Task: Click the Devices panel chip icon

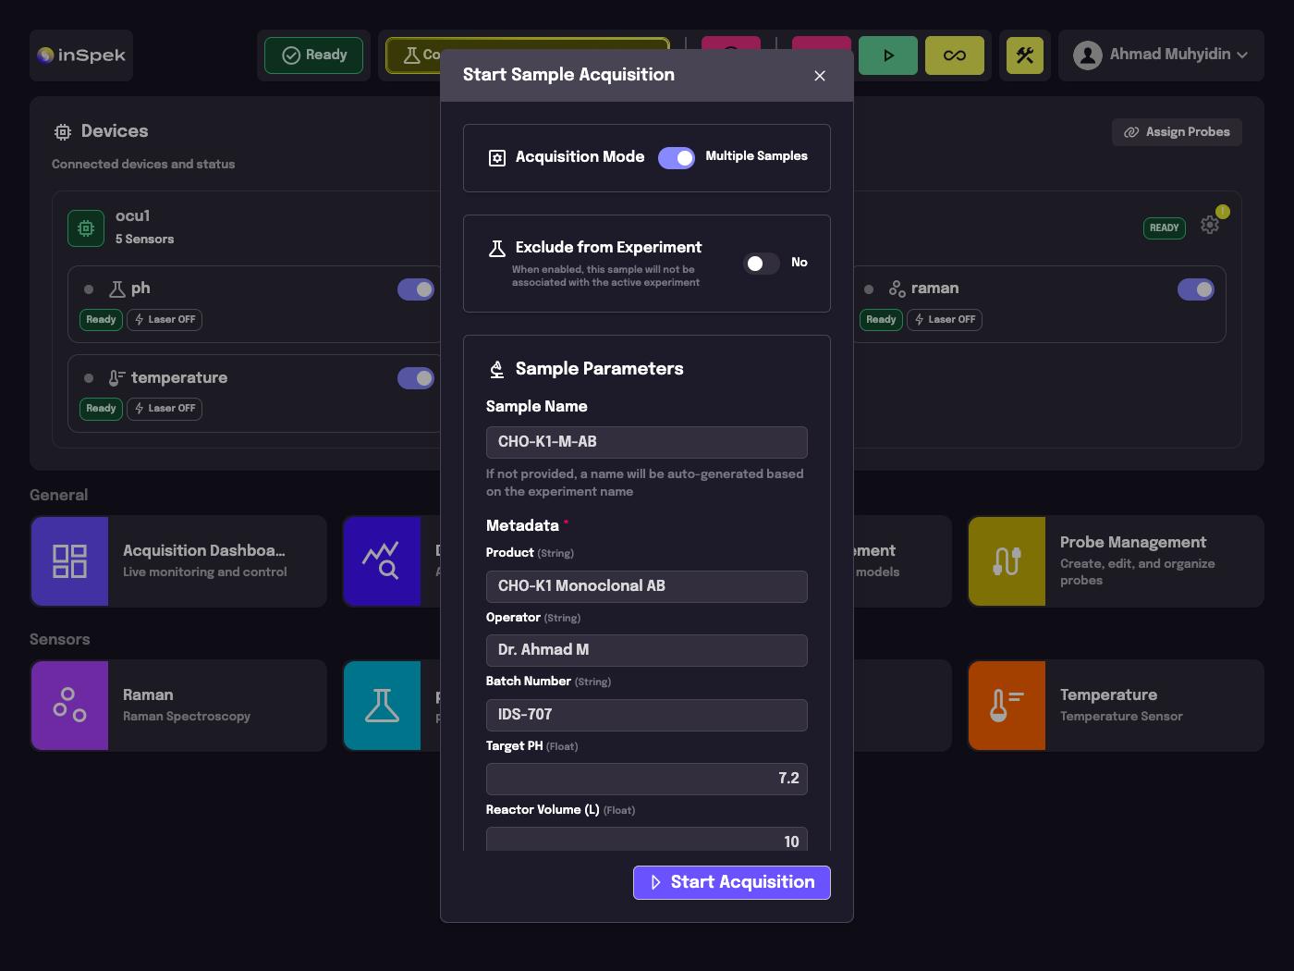Action: 63,132
